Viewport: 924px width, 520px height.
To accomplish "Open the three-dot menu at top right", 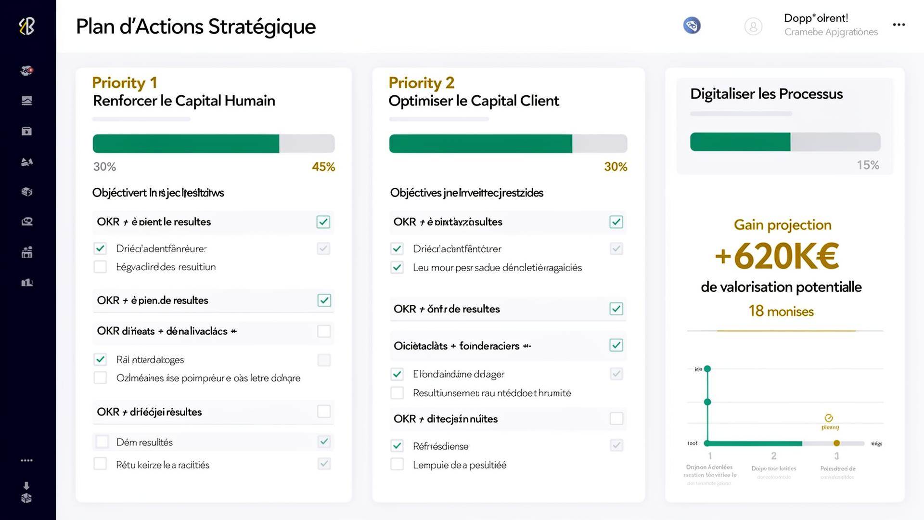I will click(899, 25).
